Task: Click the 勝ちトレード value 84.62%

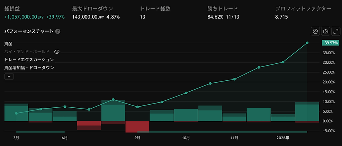Action: tap(215, 17)
